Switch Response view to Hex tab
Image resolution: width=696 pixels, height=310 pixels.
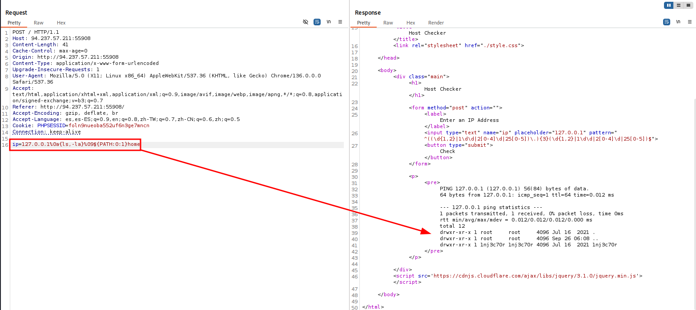click(x=410, y=23)
